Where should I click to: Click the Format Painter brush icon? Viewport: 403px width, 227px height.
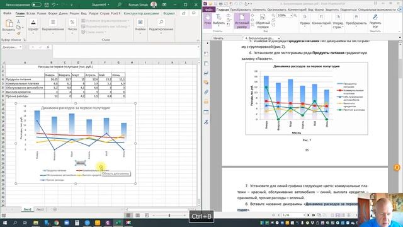coord(18,33)
